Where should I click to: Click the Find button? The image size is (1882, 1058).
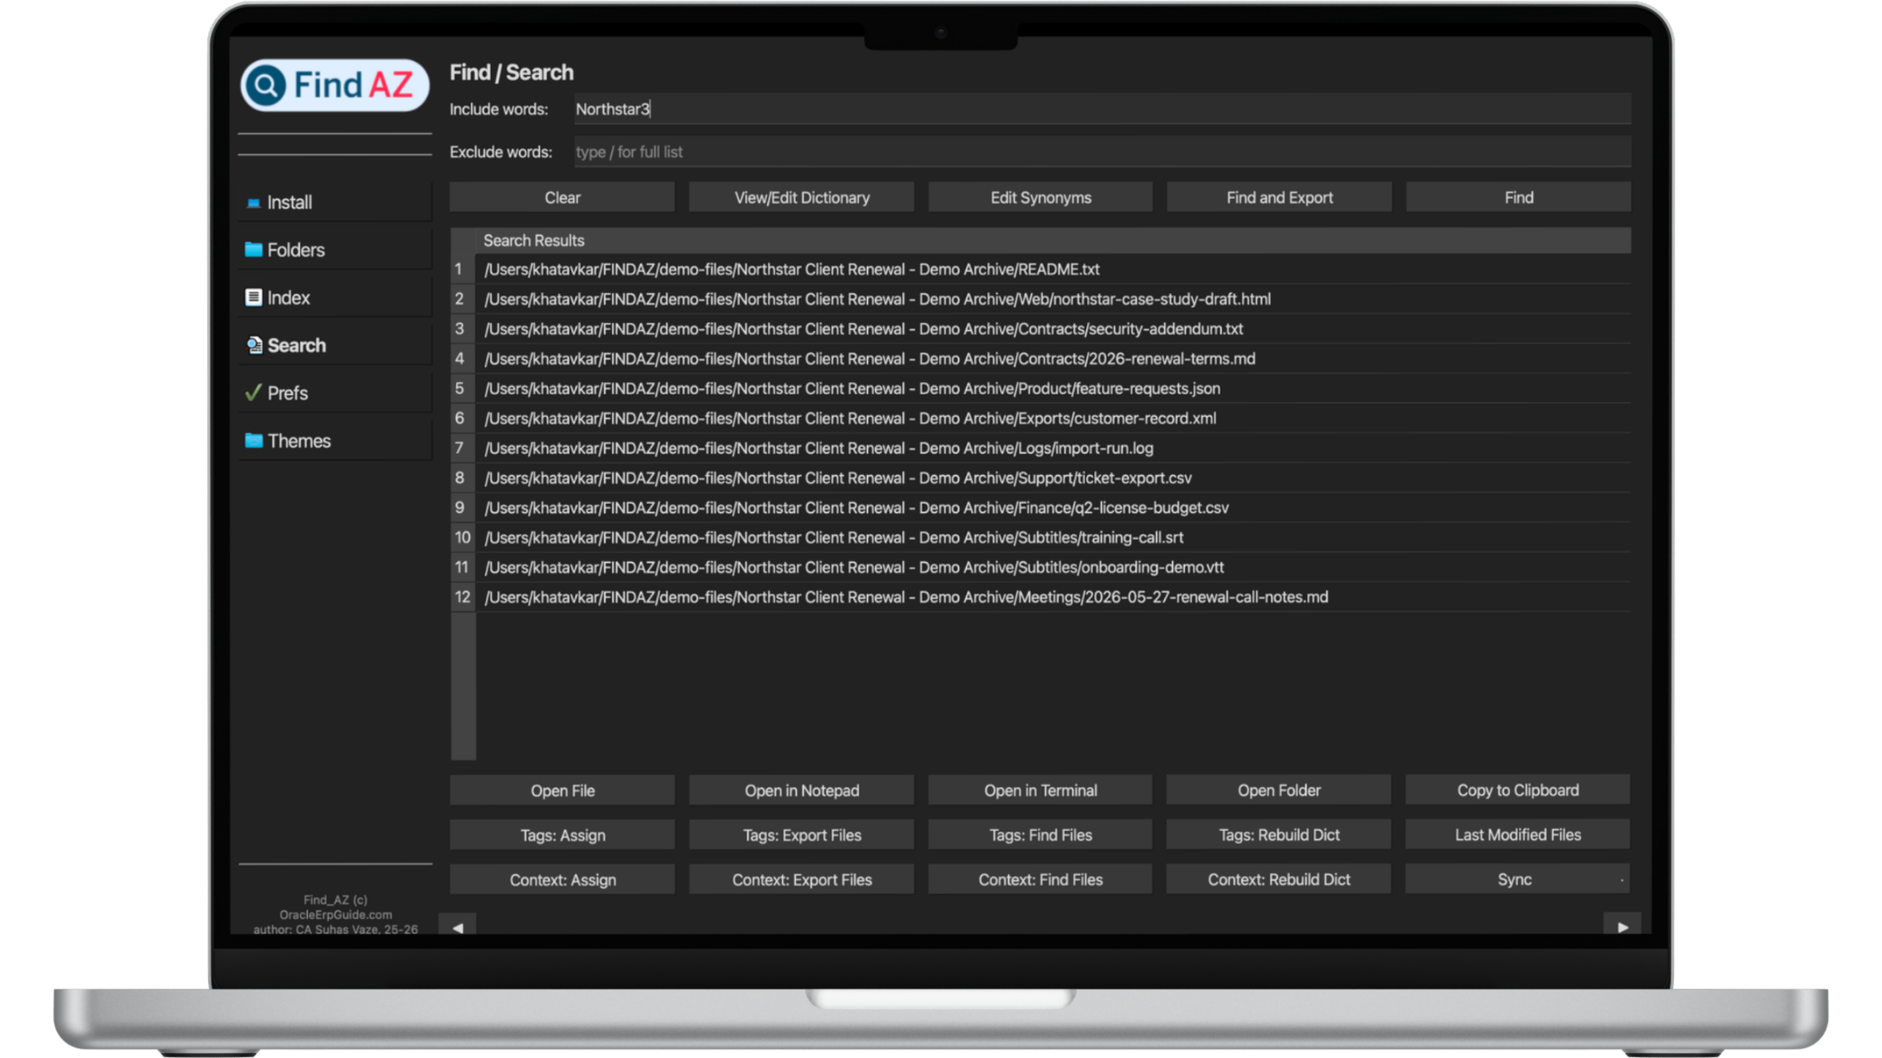coord(1518,197)
